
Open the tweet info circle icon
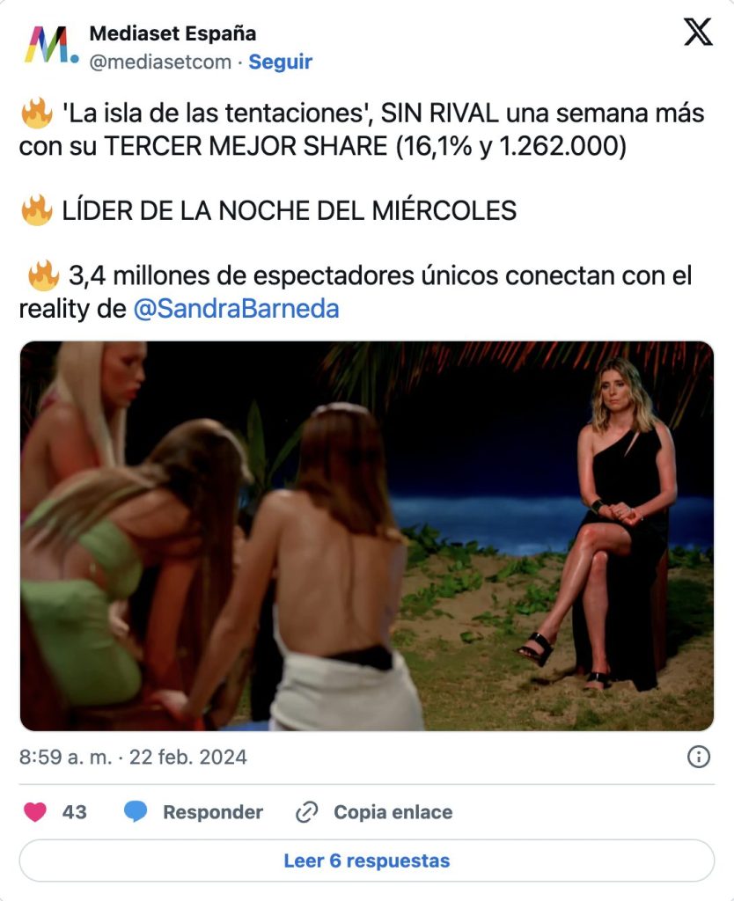[699, 757]
